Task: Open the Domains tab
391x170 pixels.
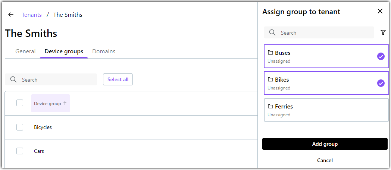Action: pyautogui.click(x=104, y=51)
